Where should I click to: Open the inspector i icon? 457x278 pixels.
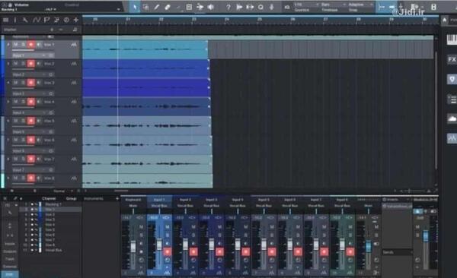[15, 20]
